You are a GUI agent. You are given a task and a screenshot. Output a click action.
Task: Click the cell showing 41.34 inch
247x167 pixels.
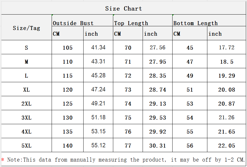tap(98, 47)
